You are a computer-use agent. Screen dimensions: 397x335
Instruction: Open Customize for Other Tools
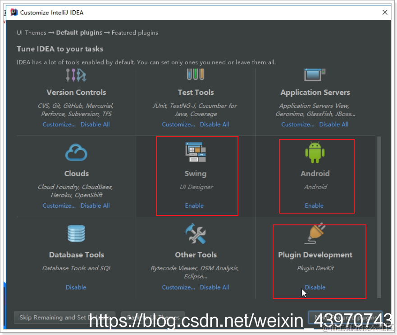click(178, 287)
